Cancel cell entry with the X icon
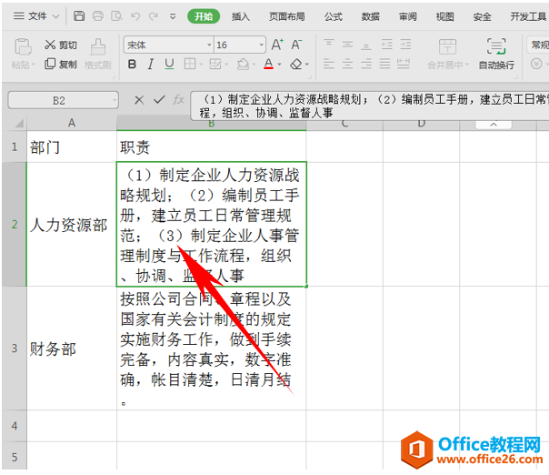549x475 pixels. [139, 100]
